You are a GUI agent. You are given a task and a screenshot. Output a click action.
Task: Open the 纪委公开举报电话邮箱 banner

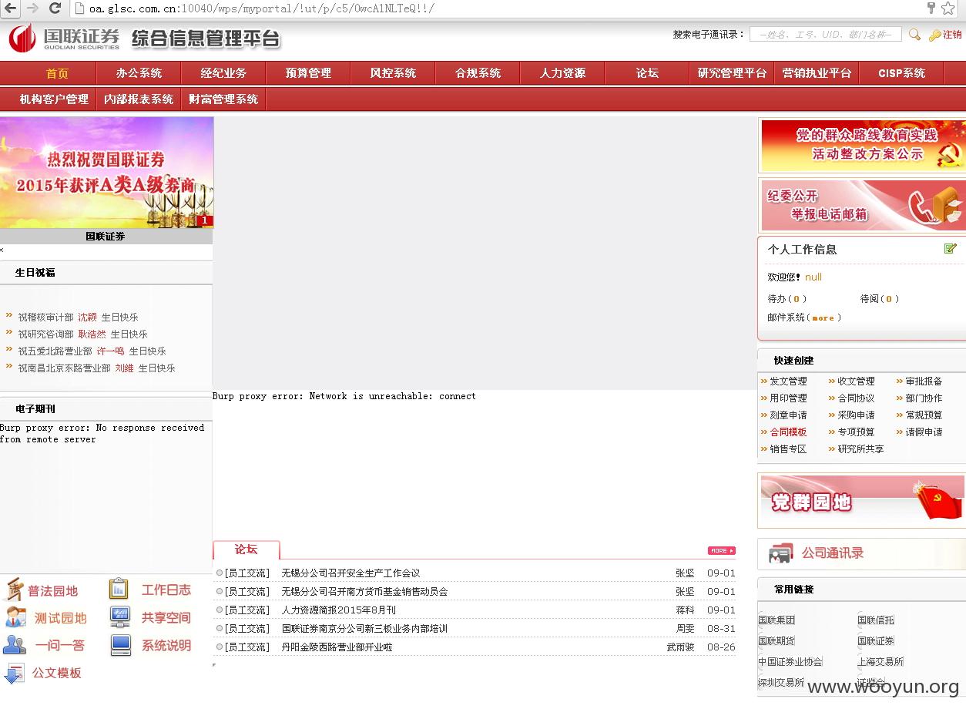click(863, 205)
